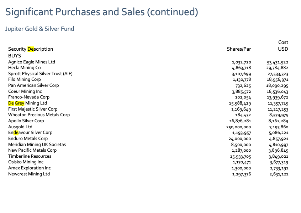Click the highlighted De Grey Mining Ltd entry
This screenshot has height=213, width=301.
tap(27, 103)
